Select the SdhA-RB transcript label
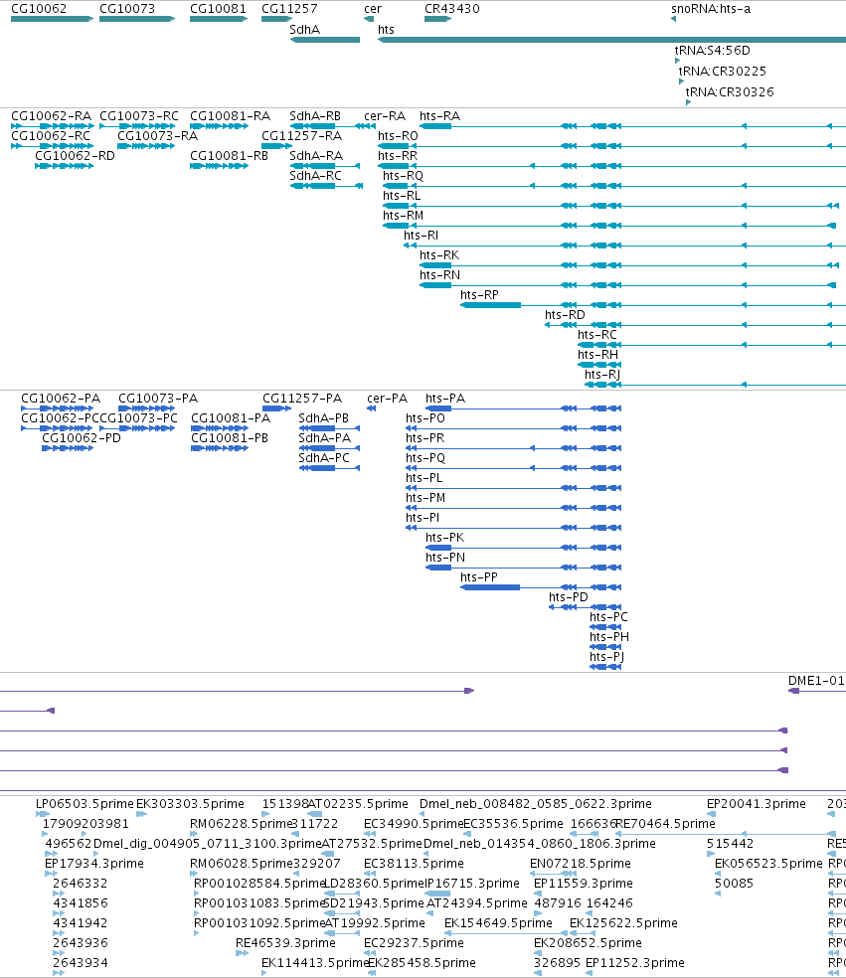The width and height of the screenshot is (846, 978). pyautogui.click(x=315, y=116)
